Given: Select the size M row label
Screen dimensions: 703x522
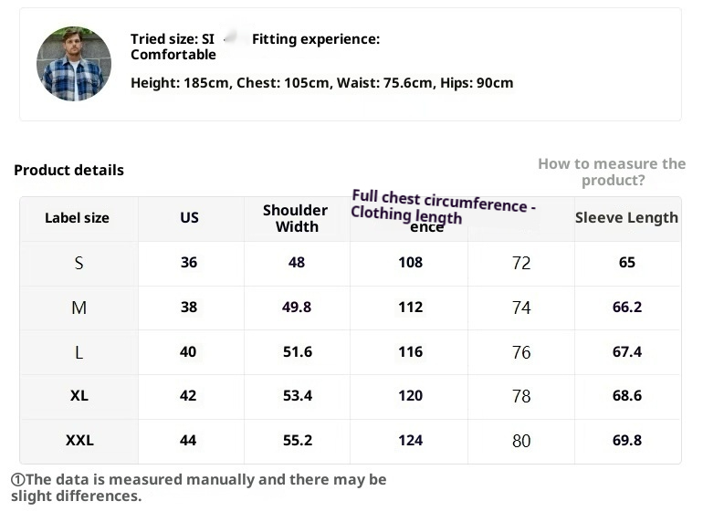Looking at the screenshot, I should pyautogui.click(x=79, y=308).
